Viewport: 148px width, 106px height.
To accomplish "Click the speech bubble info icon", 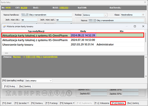I will click(57, 93).
